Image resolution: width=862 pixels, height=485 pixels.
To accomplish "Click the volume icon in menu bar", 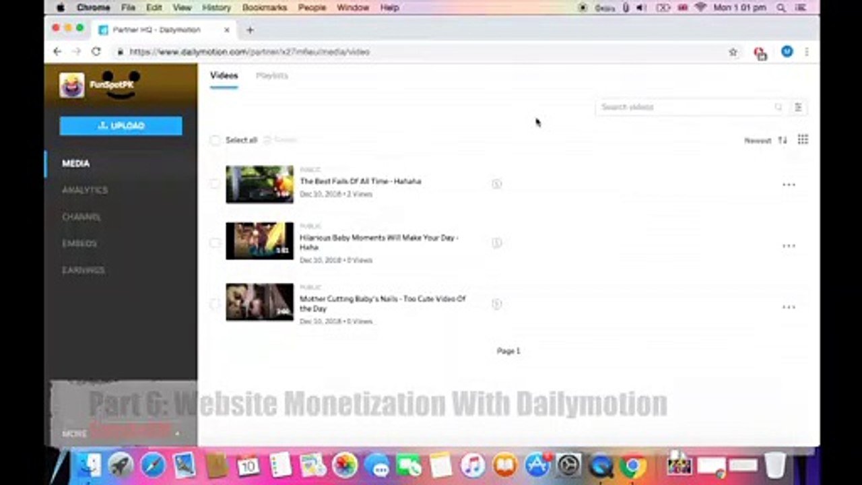I will coord(641,7).
